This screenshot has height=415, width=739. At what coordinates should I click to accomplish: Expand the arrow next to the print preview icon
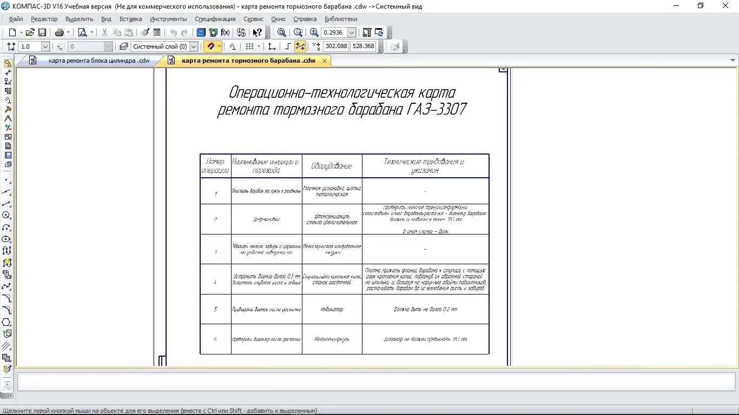tap(91, 32)
